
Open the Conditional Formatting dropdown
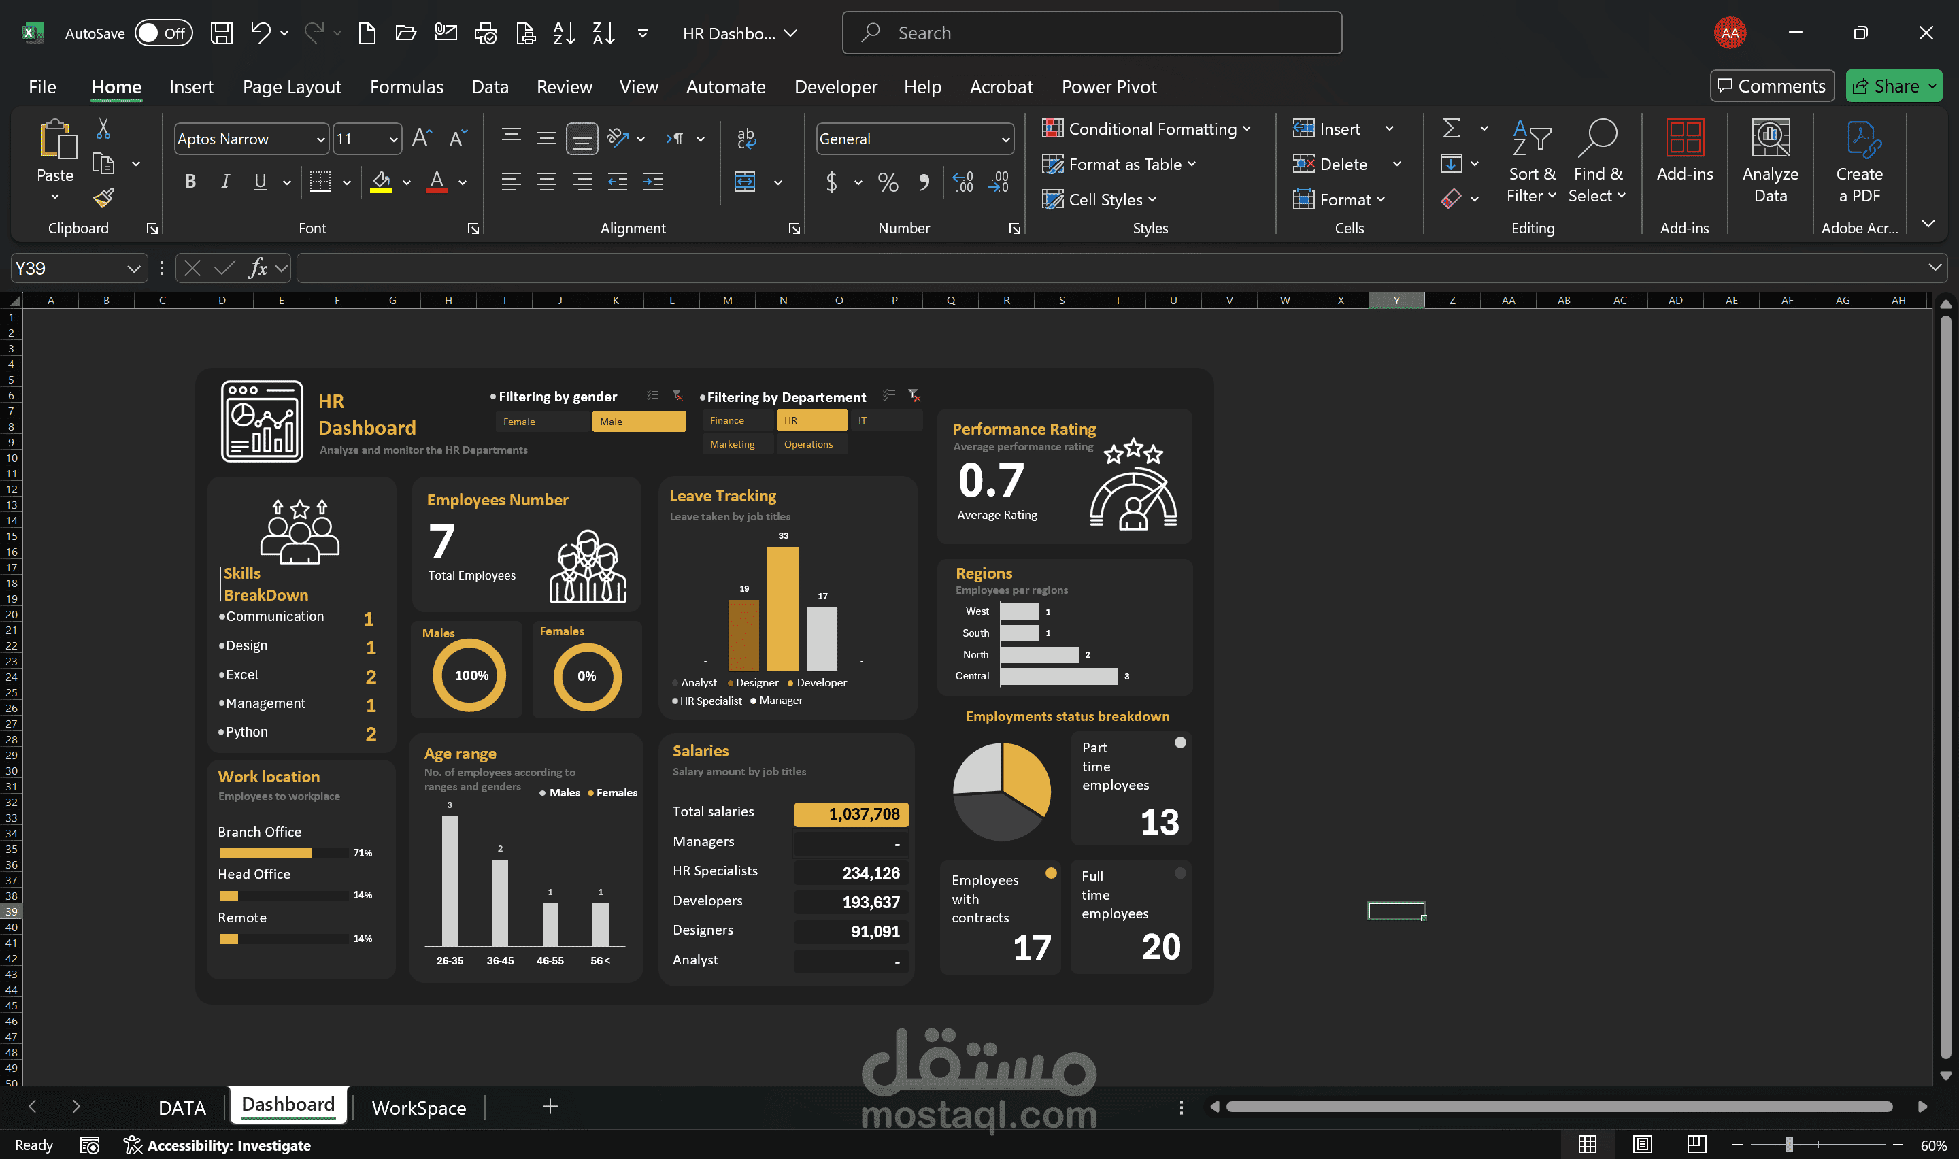1146,129
